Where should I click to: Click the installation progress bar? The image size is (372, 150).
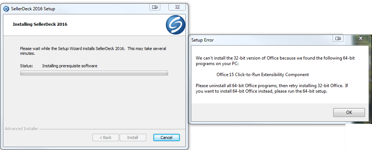pos(94,73)
